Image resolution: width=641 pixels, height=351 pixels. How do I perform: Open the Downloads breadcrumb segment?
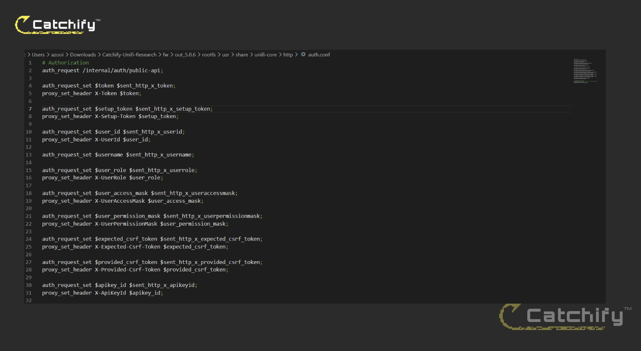(83, 55)
